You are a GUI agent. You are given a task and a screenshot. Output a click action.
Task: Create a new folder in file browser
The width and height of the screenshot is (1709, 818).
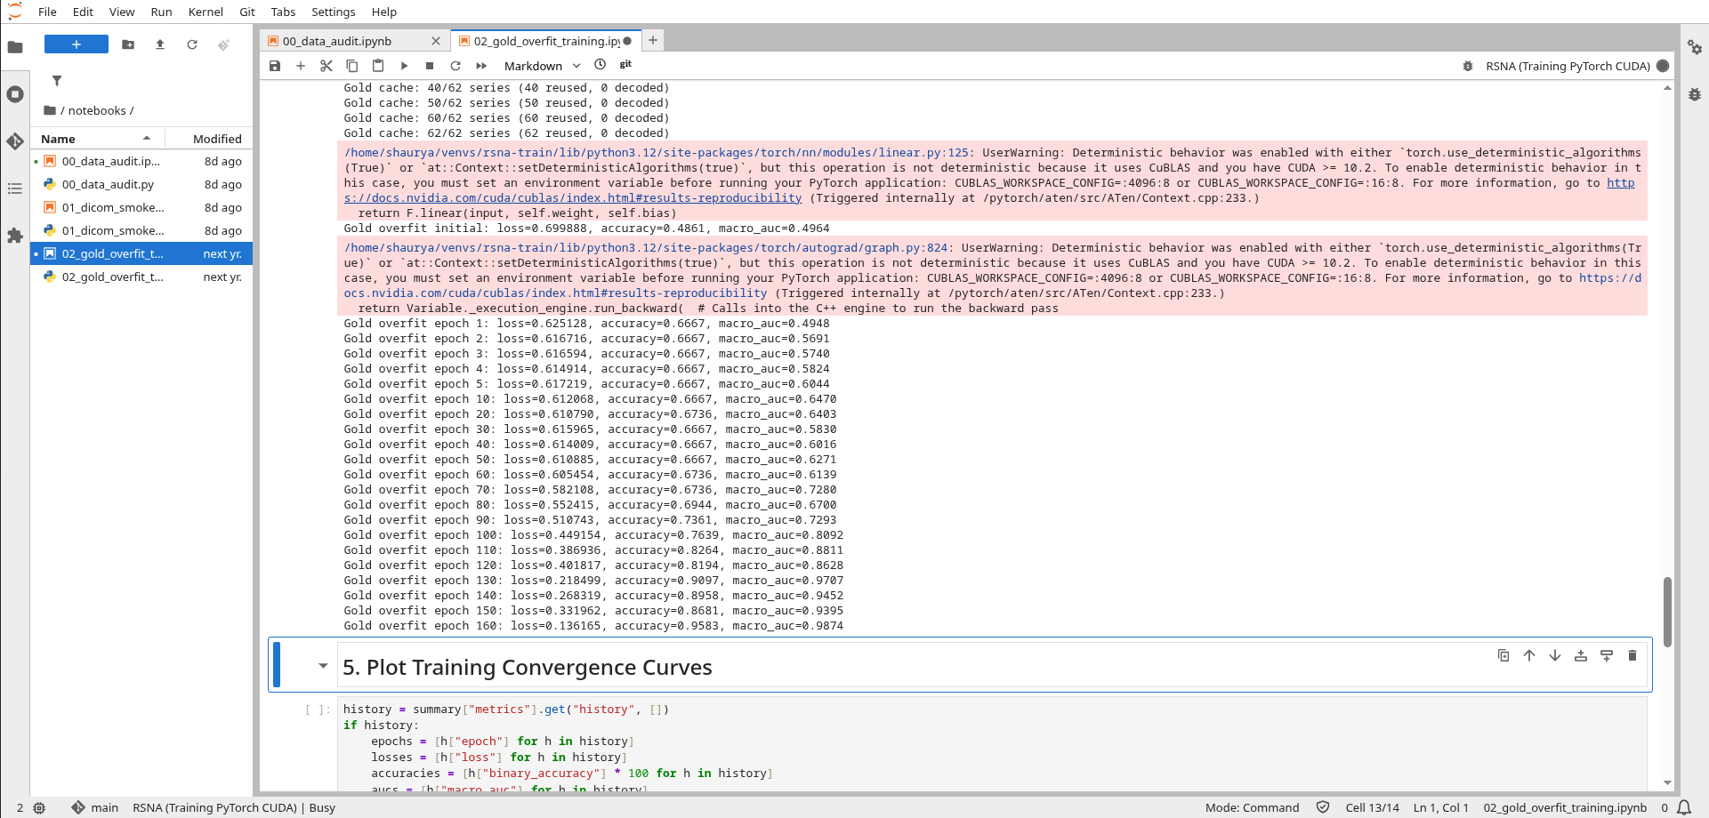(128, 44)
